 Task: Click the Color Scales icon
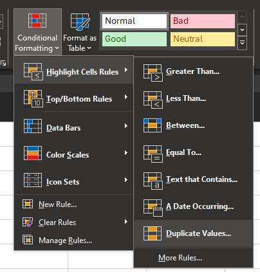tap(33, 153)
